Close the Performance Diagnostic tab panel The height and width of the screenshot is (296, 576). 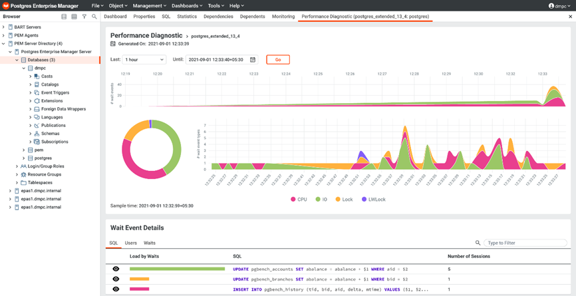570,17
